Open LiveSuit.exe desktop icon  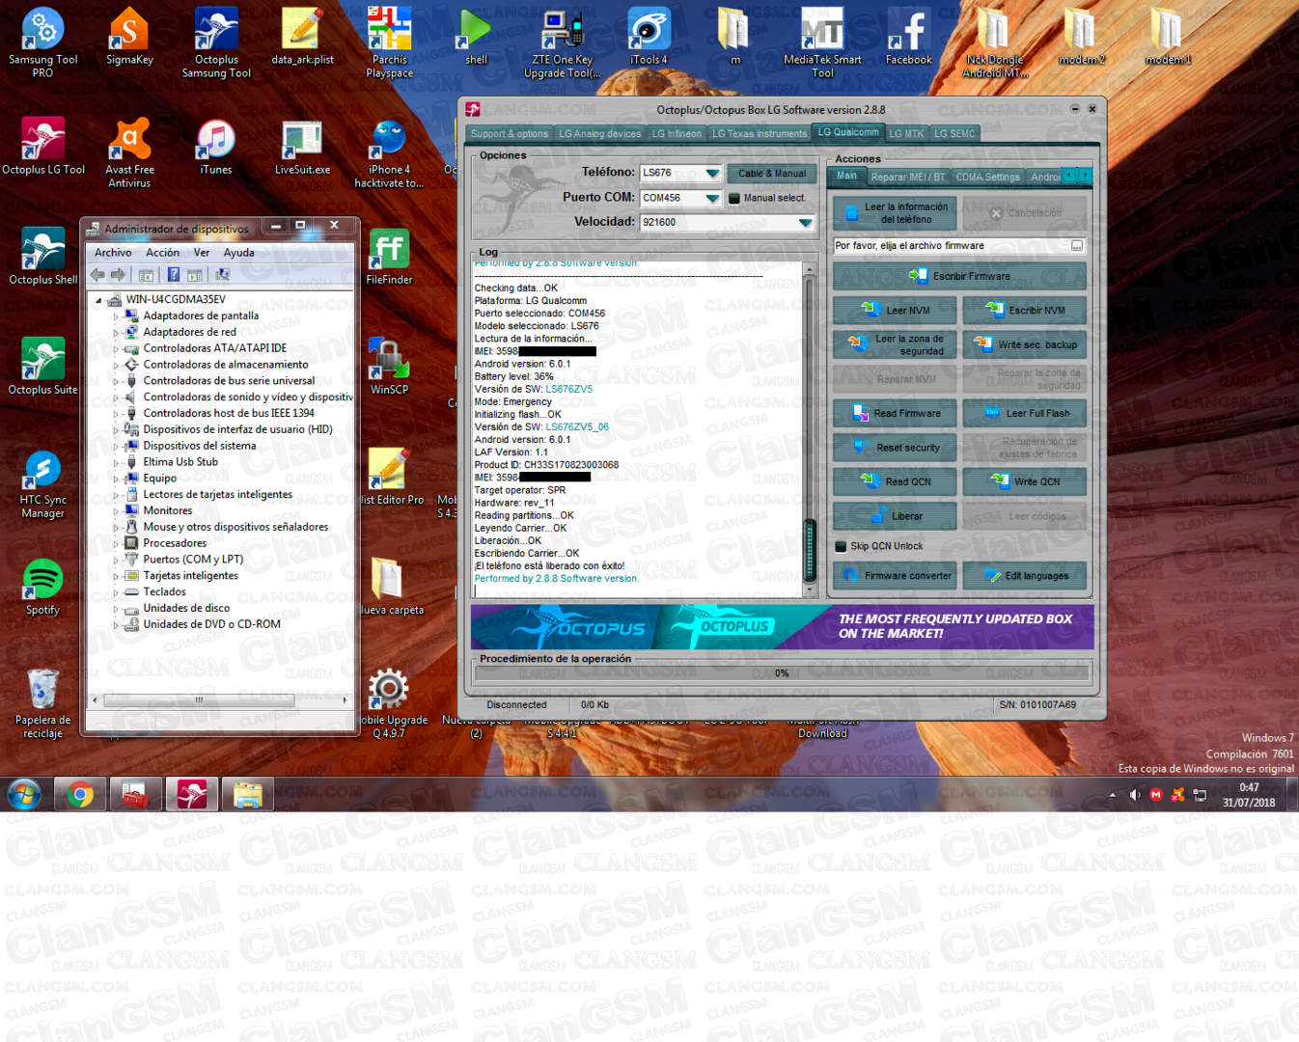pyautogui.click(x=302, y=147)
